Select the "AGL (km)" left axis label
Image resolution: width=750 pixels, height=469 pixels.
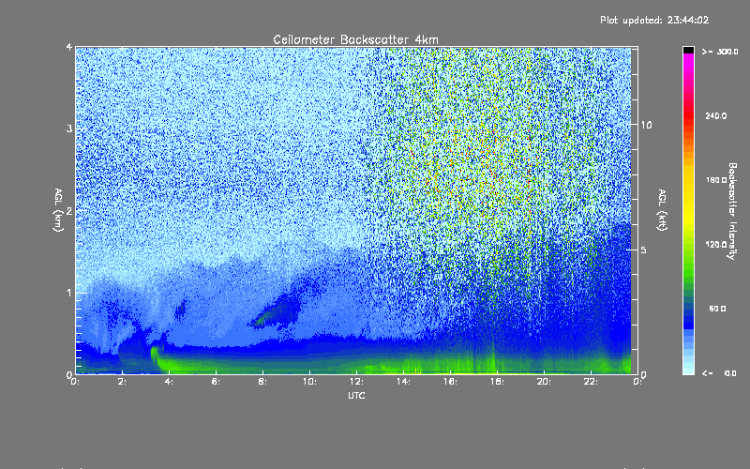(x=58, y=210)
